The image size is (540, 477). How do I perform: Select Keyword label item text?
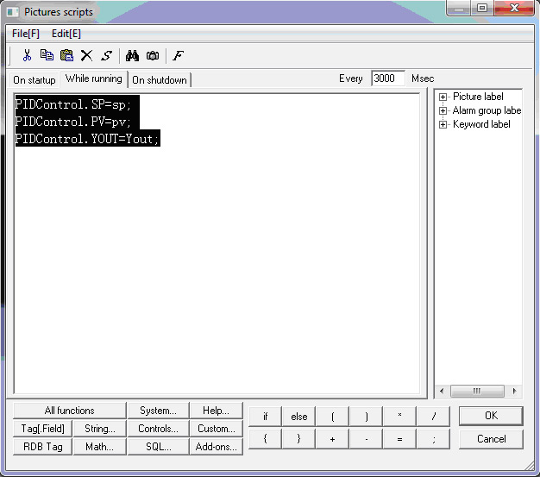(x=481, y=124)
